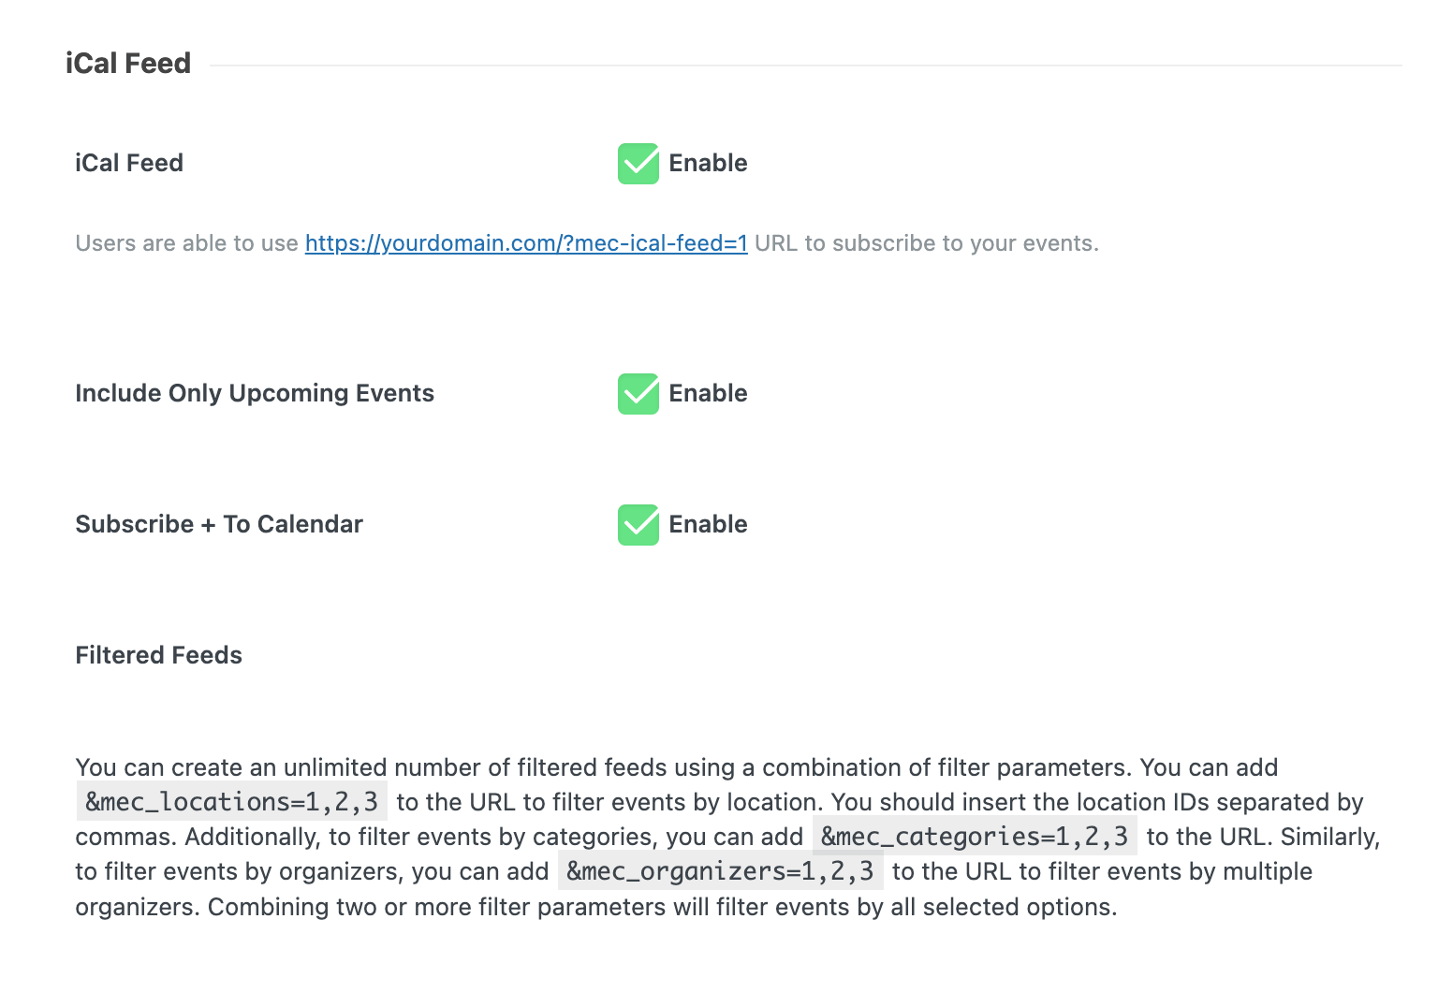Click the checkmark icon for Subscribe + To Calendar

coord(638,525)
